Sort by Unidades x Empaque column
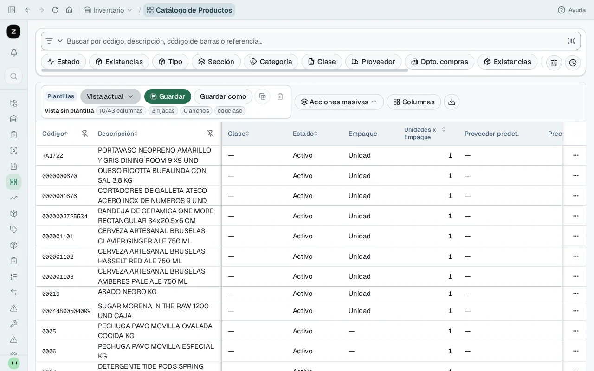Image resolution: width=594 pixels, height=371 pixels. pyautogui.click(x=425, y=133)
